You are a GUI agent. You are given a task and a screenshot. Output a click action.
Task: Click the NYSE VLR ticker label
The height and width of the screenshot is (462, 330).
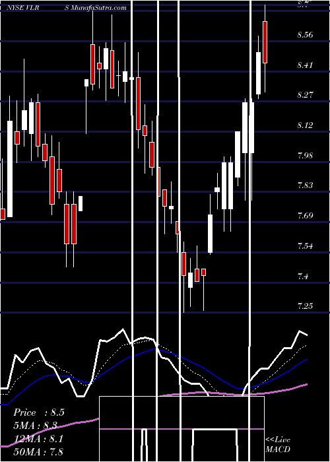click(24, 8)
